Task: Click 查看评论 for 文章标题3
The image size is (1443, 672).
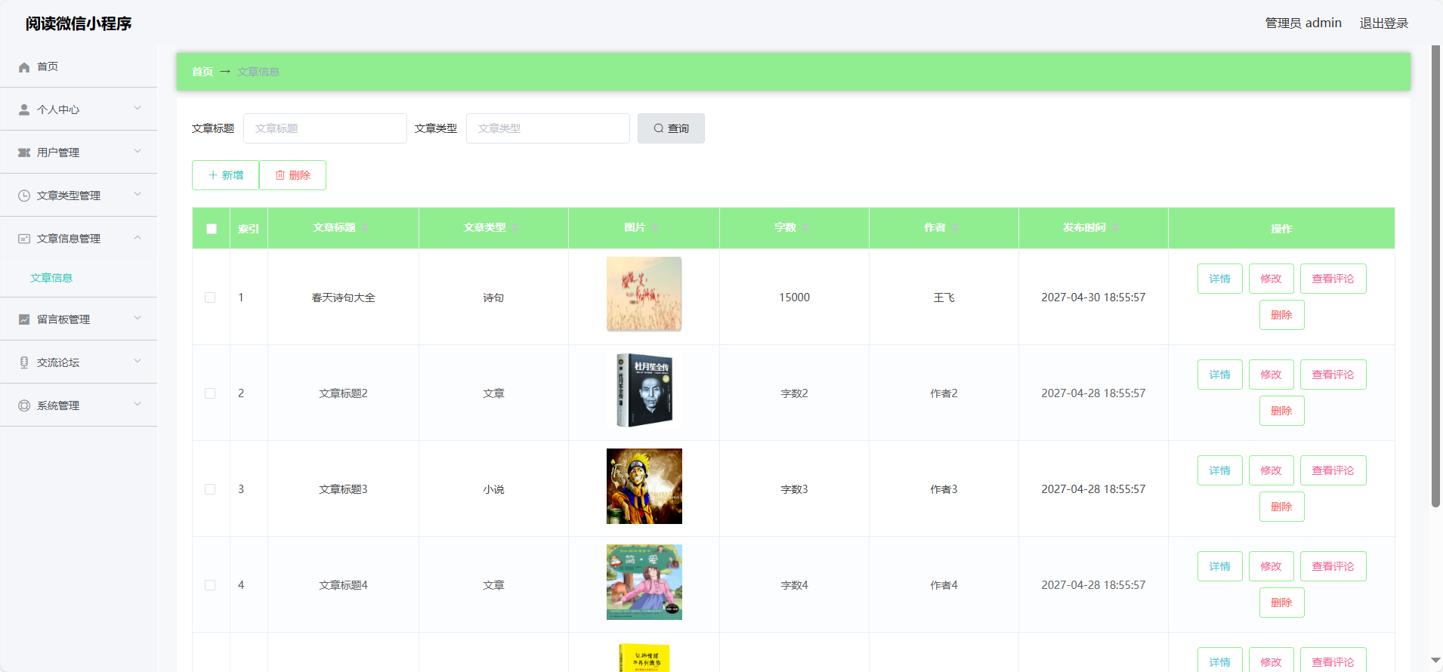Action: 1333,470
